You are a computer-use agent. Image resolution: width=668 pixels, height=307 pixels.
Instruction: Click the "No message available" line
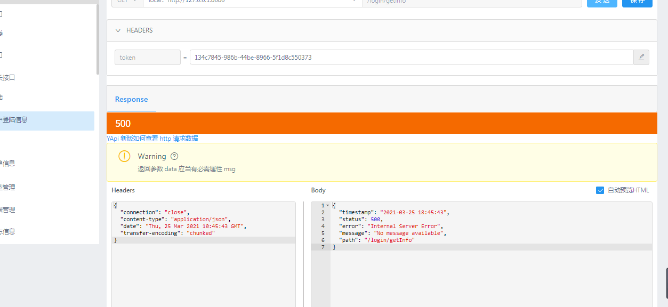392,233
